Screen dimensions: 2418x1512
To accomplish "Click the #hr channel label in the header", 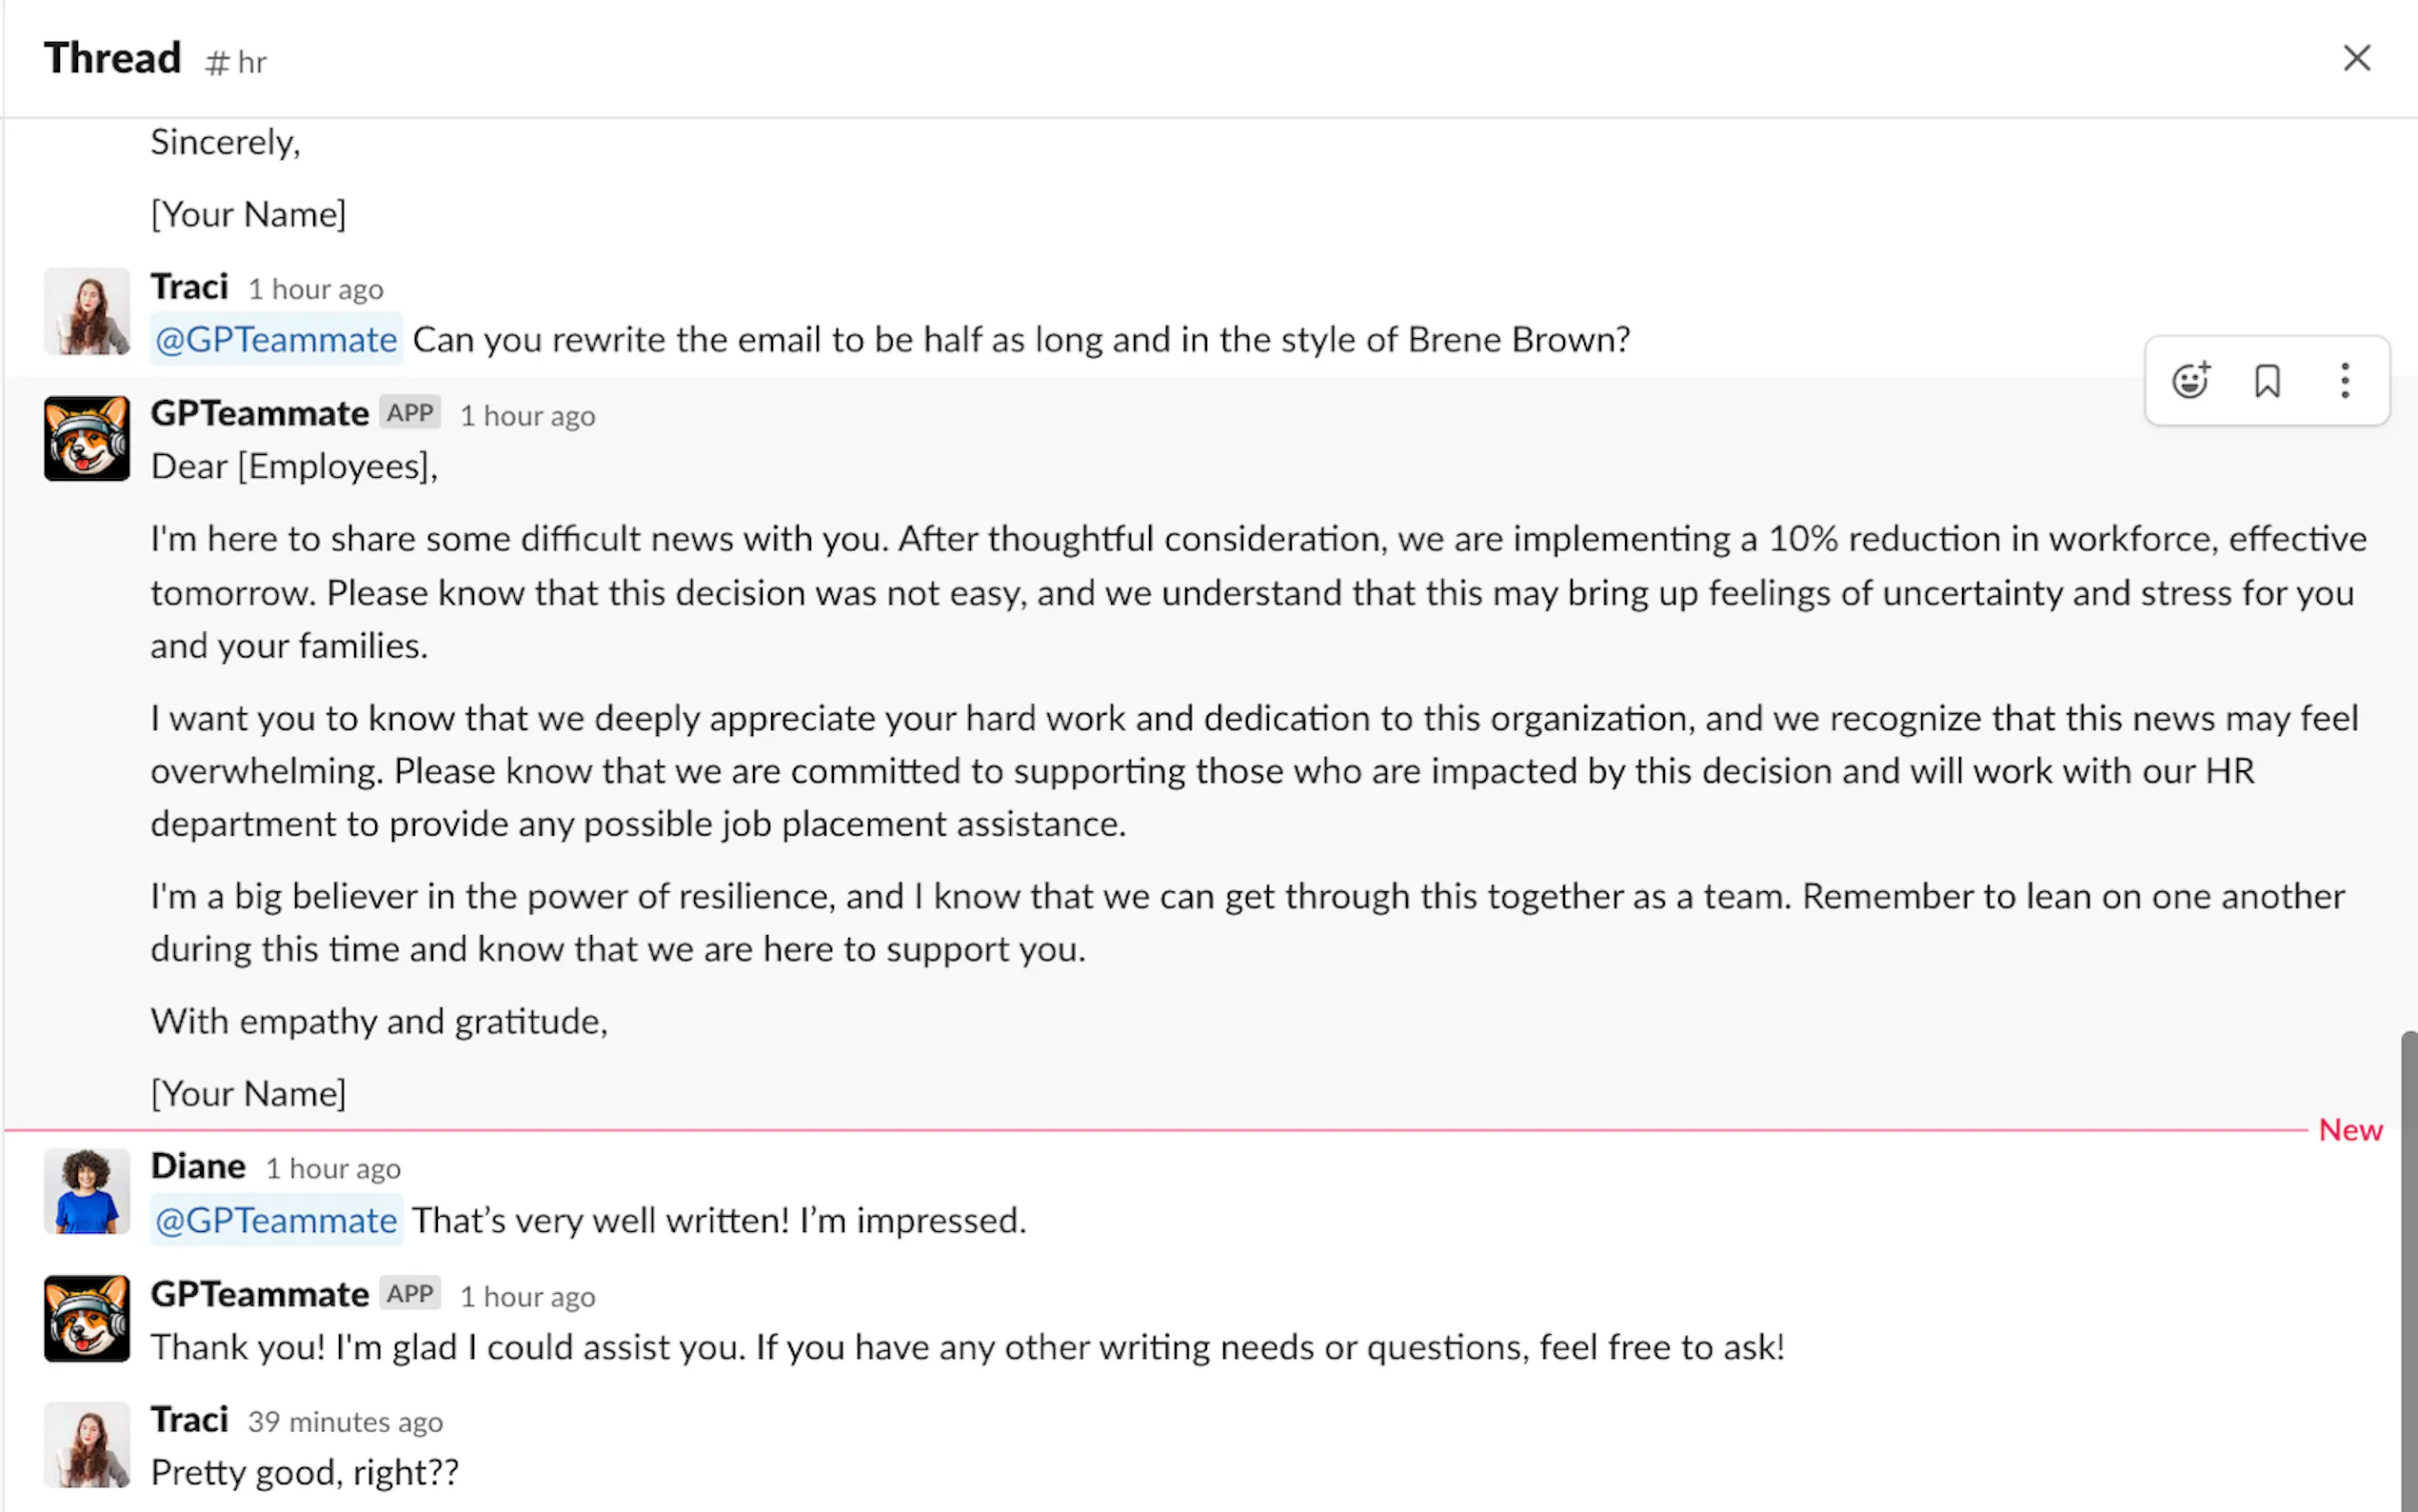I will [237, 62].
